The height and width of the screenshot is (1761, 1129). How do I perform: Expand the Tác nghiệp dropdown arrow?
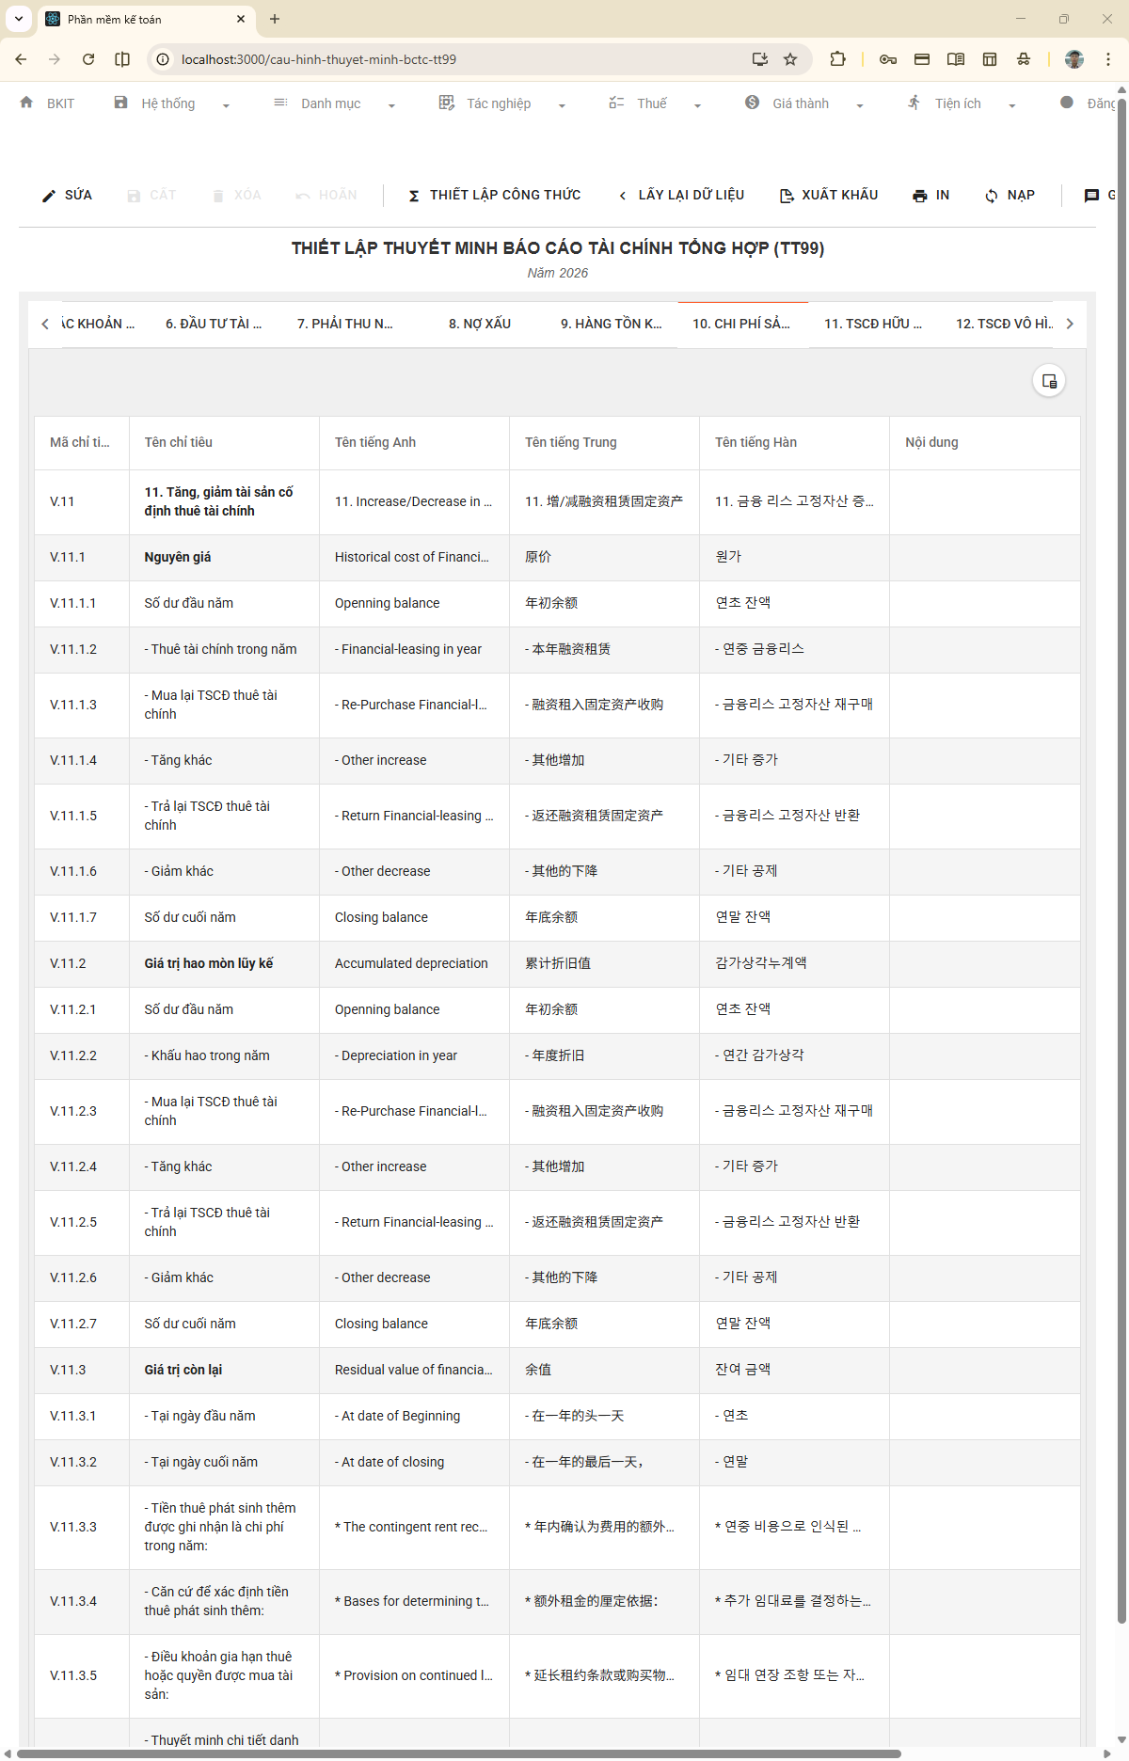click(x=562, y=105)
